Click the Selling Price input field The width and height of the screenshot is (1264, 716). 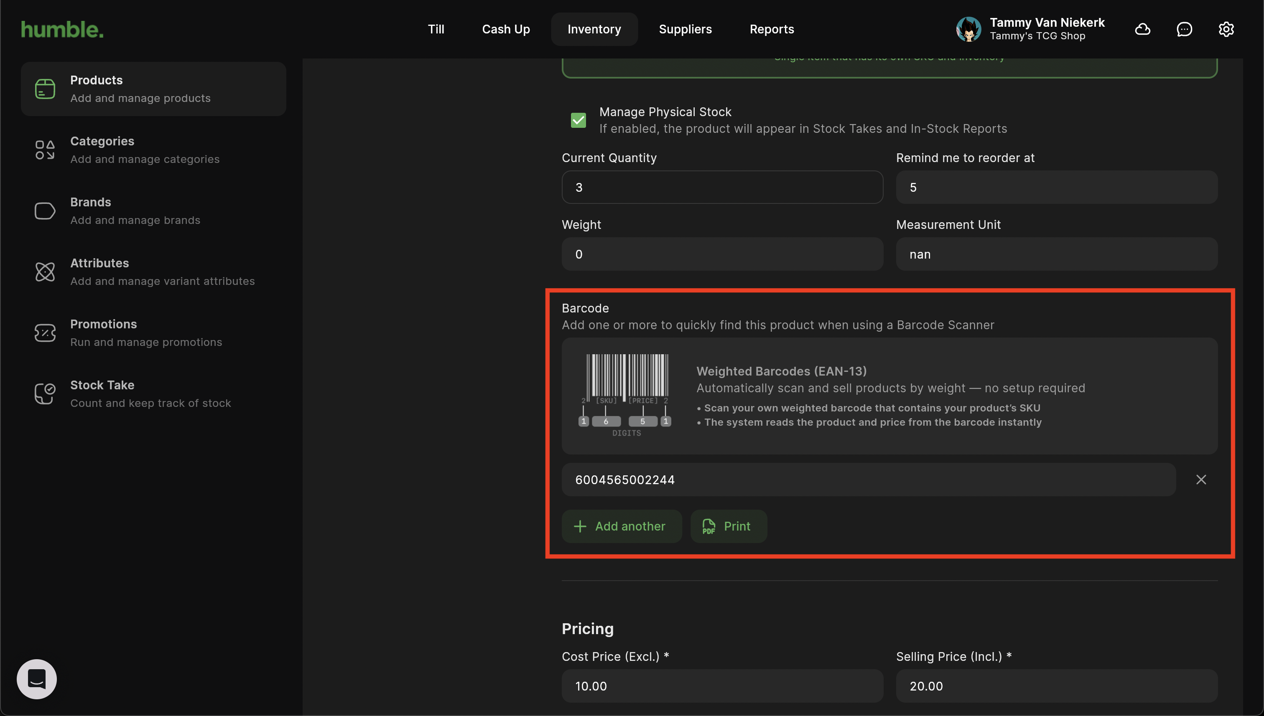(x=1056, y=686)
